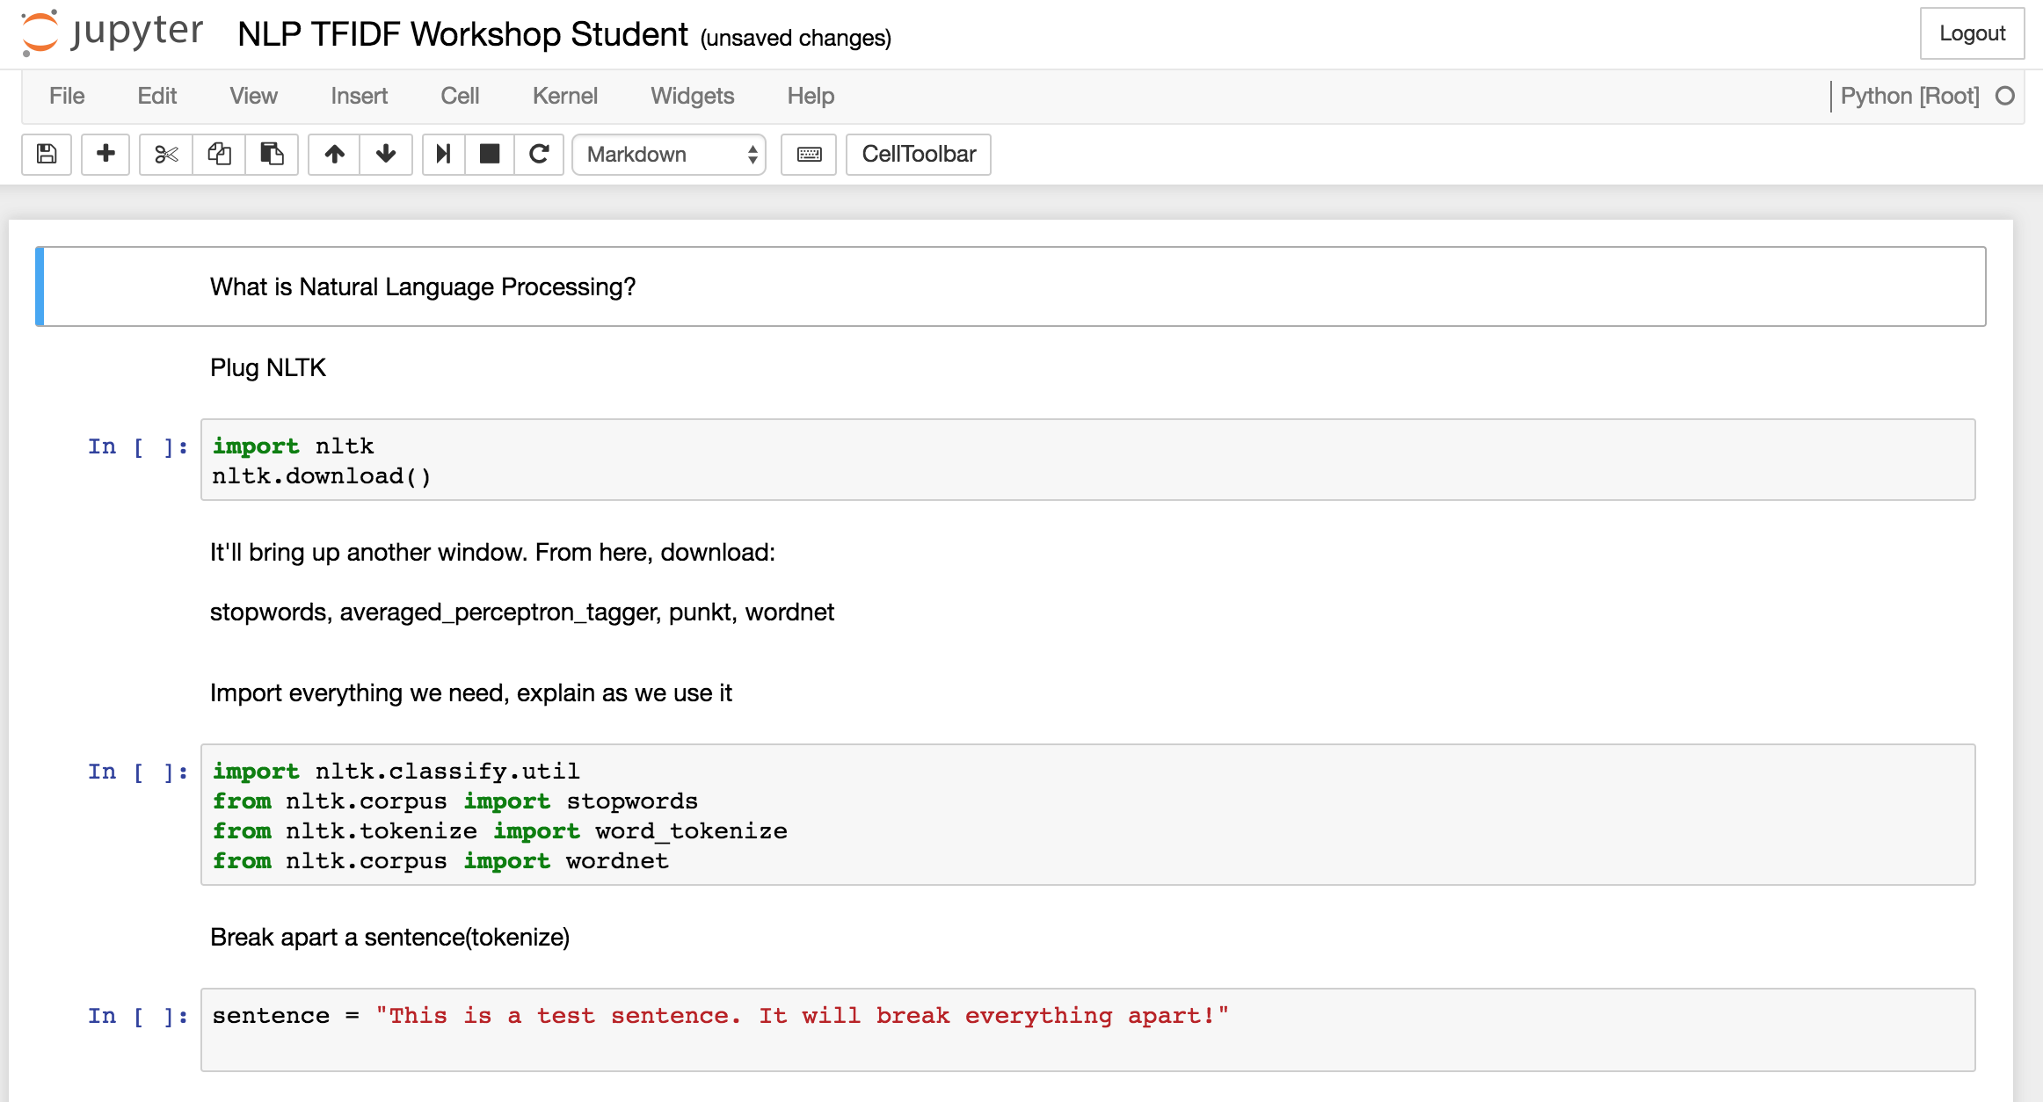2043x1102 pixels.
Task: Open the command palette keyboard icon
Action: 809,155
